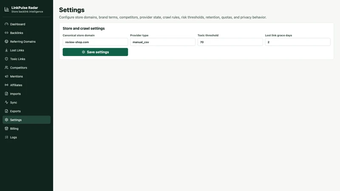Click the LinkPulse Radar logo icon
The width and height of the screenshot is (340, 191).
pyautogui.click(x=7, y=9)
